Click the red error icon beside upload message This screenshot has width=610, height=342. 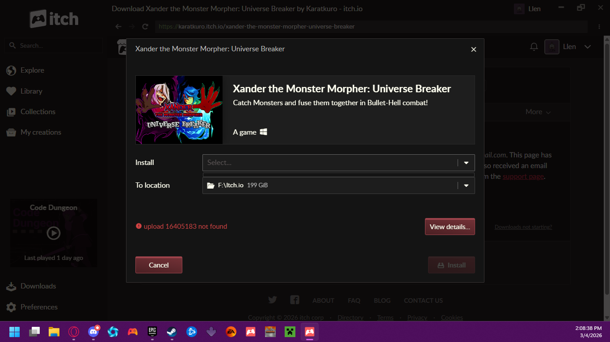tap(139, 226)
